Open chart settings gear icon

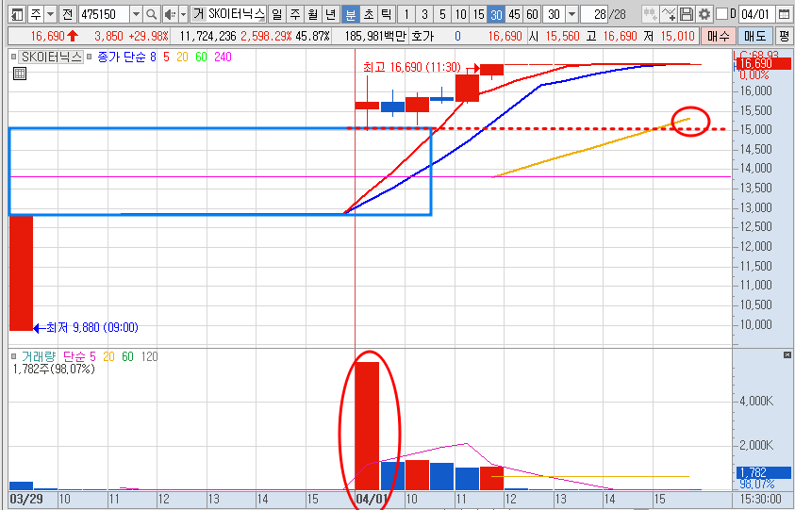coord(704,14)
